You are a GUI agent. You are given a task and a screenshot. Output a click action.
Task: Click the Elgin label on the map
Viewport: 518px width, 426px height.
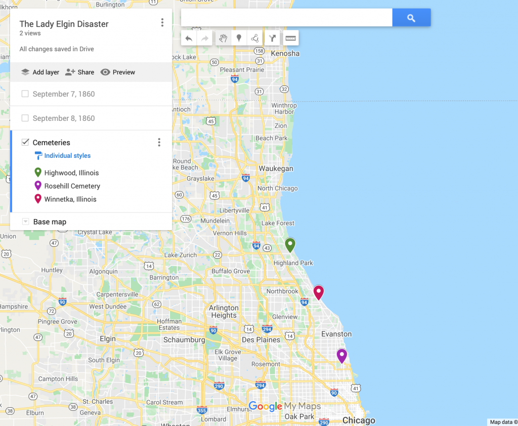coord(108,339)
